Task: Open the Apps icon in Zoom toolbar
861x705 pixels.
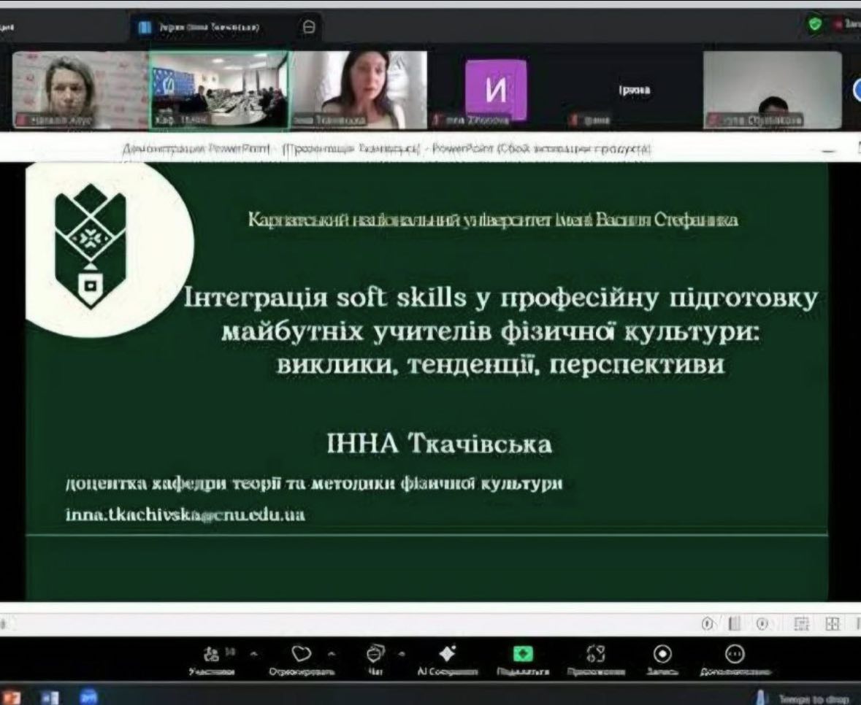Action: 595,652
